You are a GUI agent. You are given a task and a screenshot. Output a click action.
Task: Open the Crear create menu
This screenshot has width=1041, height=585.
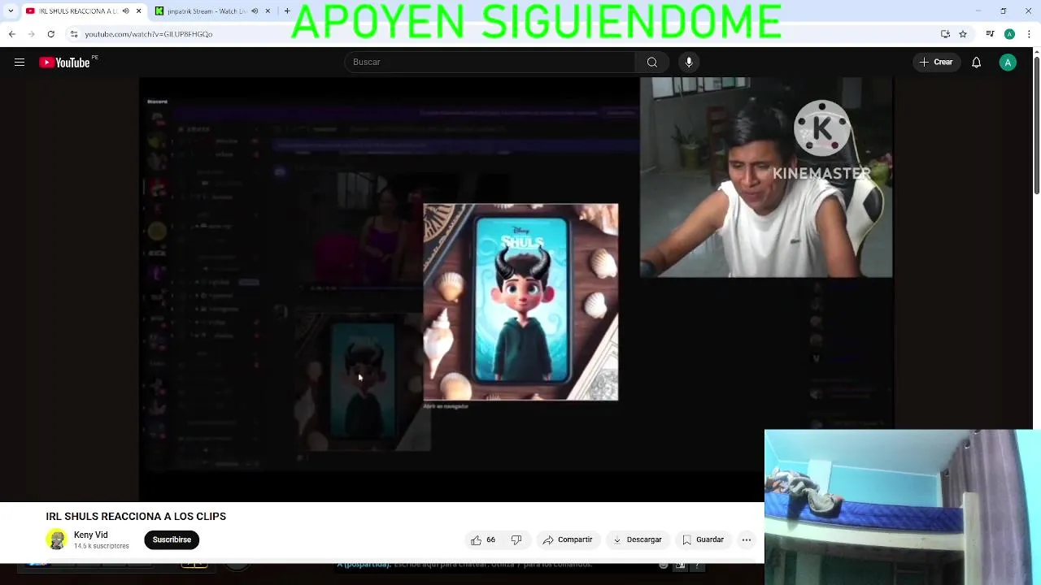click(935, 63)
